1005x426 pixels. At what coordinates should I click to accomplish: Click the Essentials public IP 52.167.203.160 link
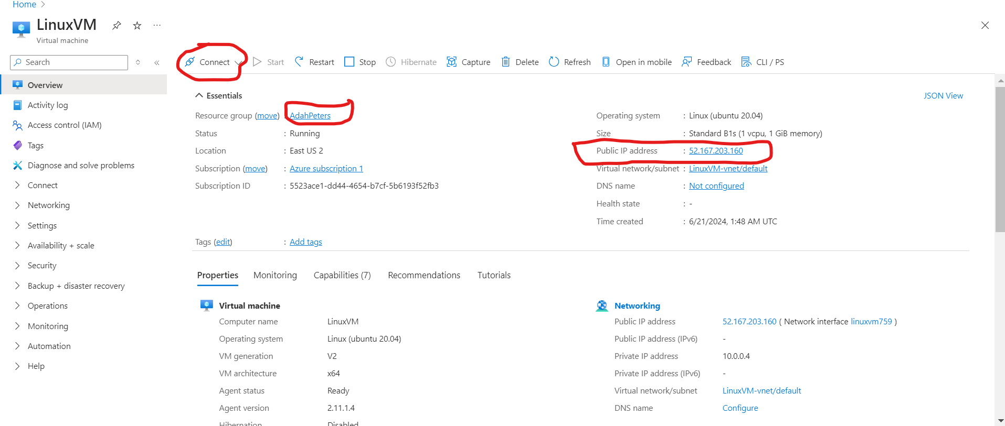coord(716,150)
